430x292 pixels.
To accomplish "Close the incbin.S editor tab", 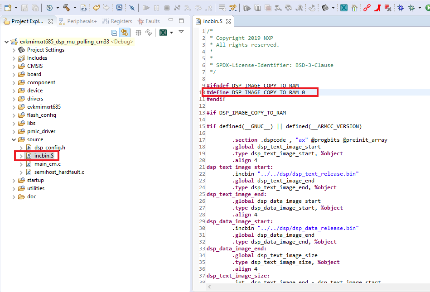I will [228, 21].
